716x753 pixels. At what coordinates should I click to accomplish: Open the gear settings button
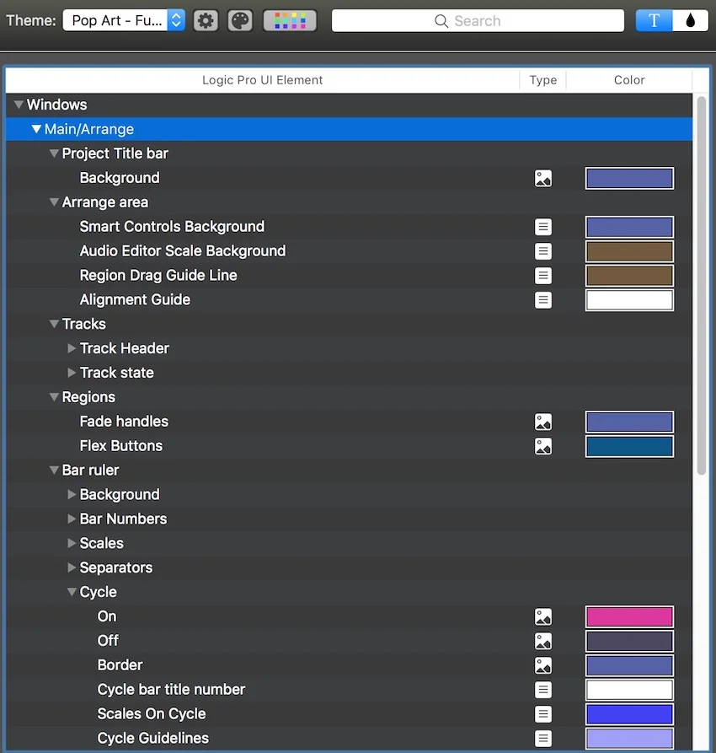[206, 20]
